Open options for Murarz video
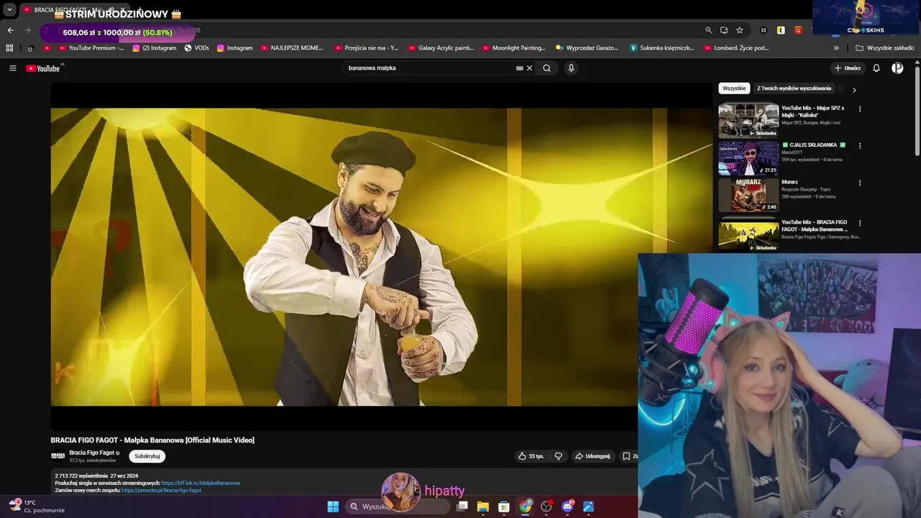The width and height of the screenshot is (921, 518). point(860,183)
